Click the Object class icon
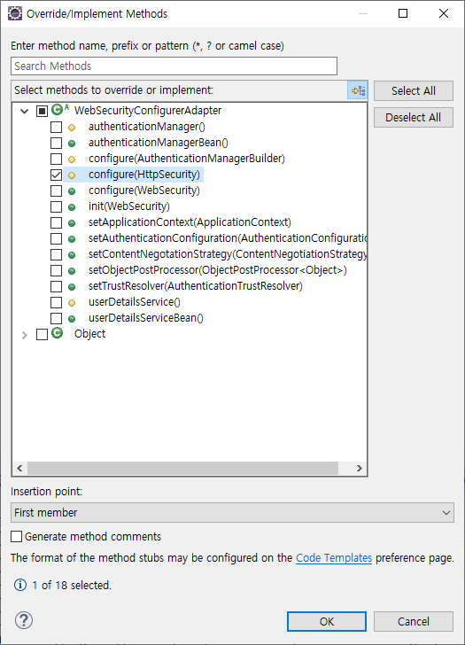Viewport: 465px width, 645px height. point(58,333)
